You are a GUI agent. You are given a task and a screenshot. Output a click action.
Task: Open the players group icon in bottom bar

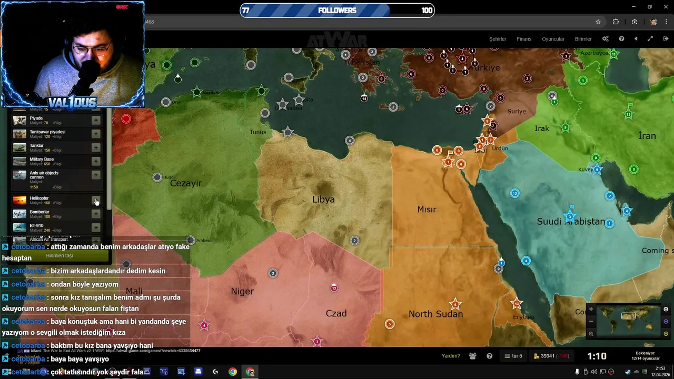pyautogui.click(x=473, y=356)
